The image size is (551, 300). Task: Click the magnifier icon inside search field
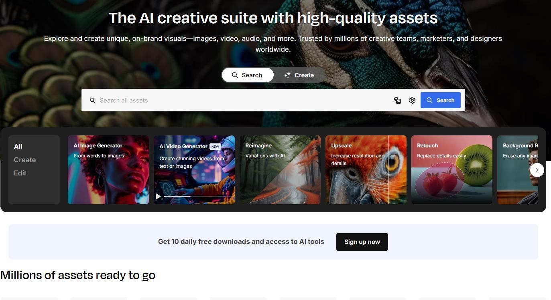92,101
